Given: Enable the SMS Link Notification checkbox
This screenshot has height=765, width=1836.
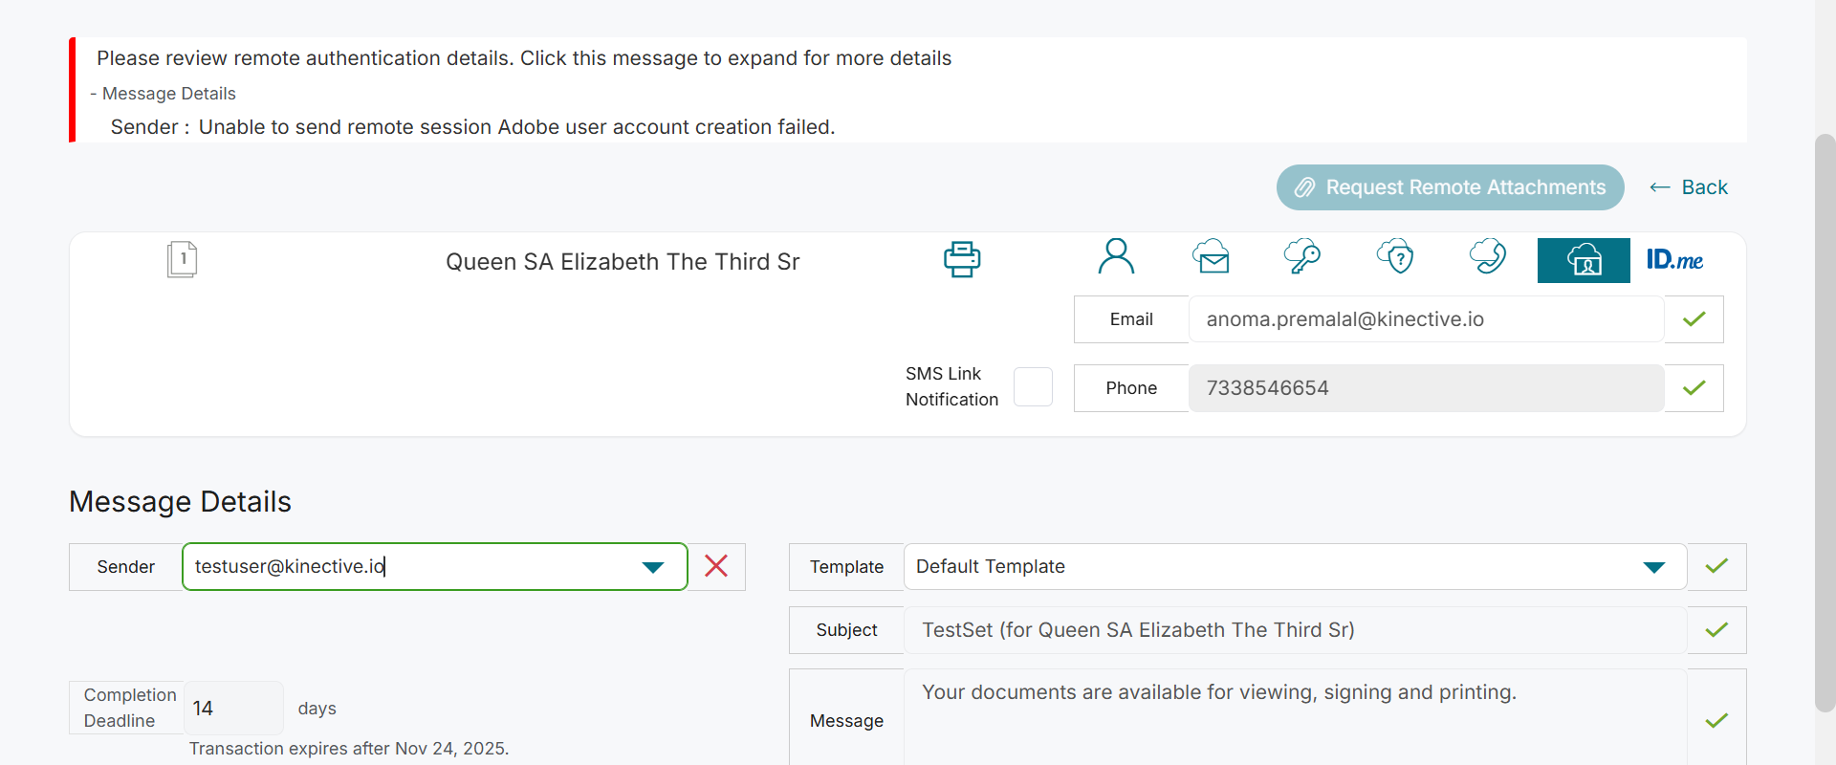Looking at the screenshot, I should (x=1033, y=387).
